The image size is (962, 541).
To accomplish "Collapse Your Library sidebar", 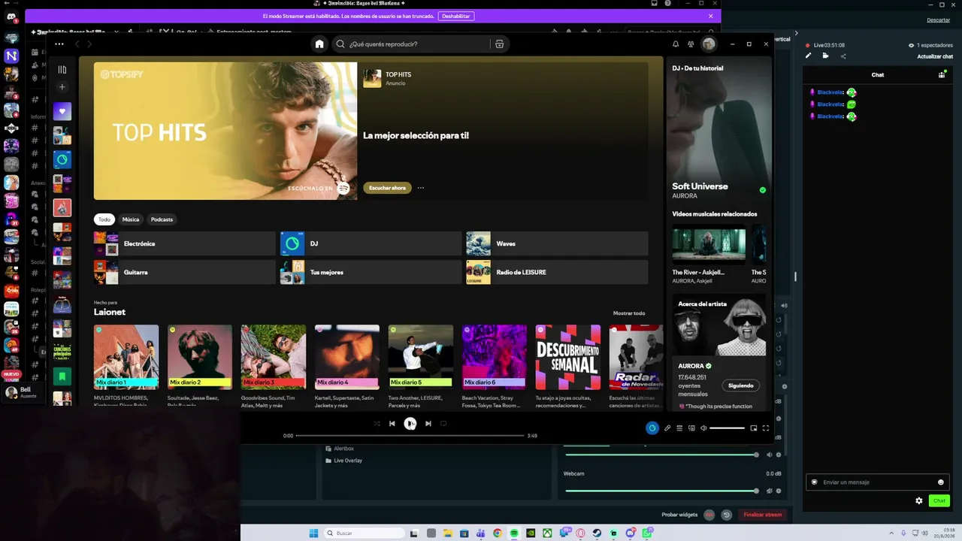I will click(62, 70).
